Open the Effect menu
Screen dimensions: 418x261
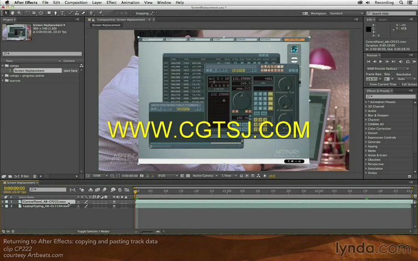click(111, 3)
